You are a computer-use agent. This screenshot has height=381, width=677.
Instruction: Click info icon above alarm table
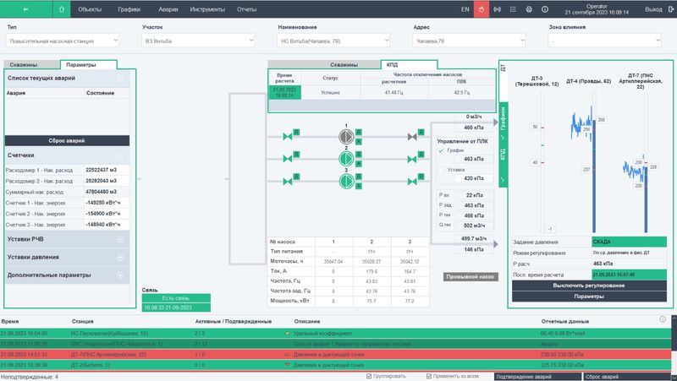(663, 319)
